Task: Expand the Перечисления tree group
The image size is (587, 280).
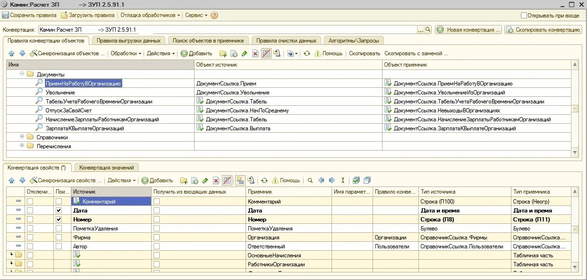Action: coord(22,146)
